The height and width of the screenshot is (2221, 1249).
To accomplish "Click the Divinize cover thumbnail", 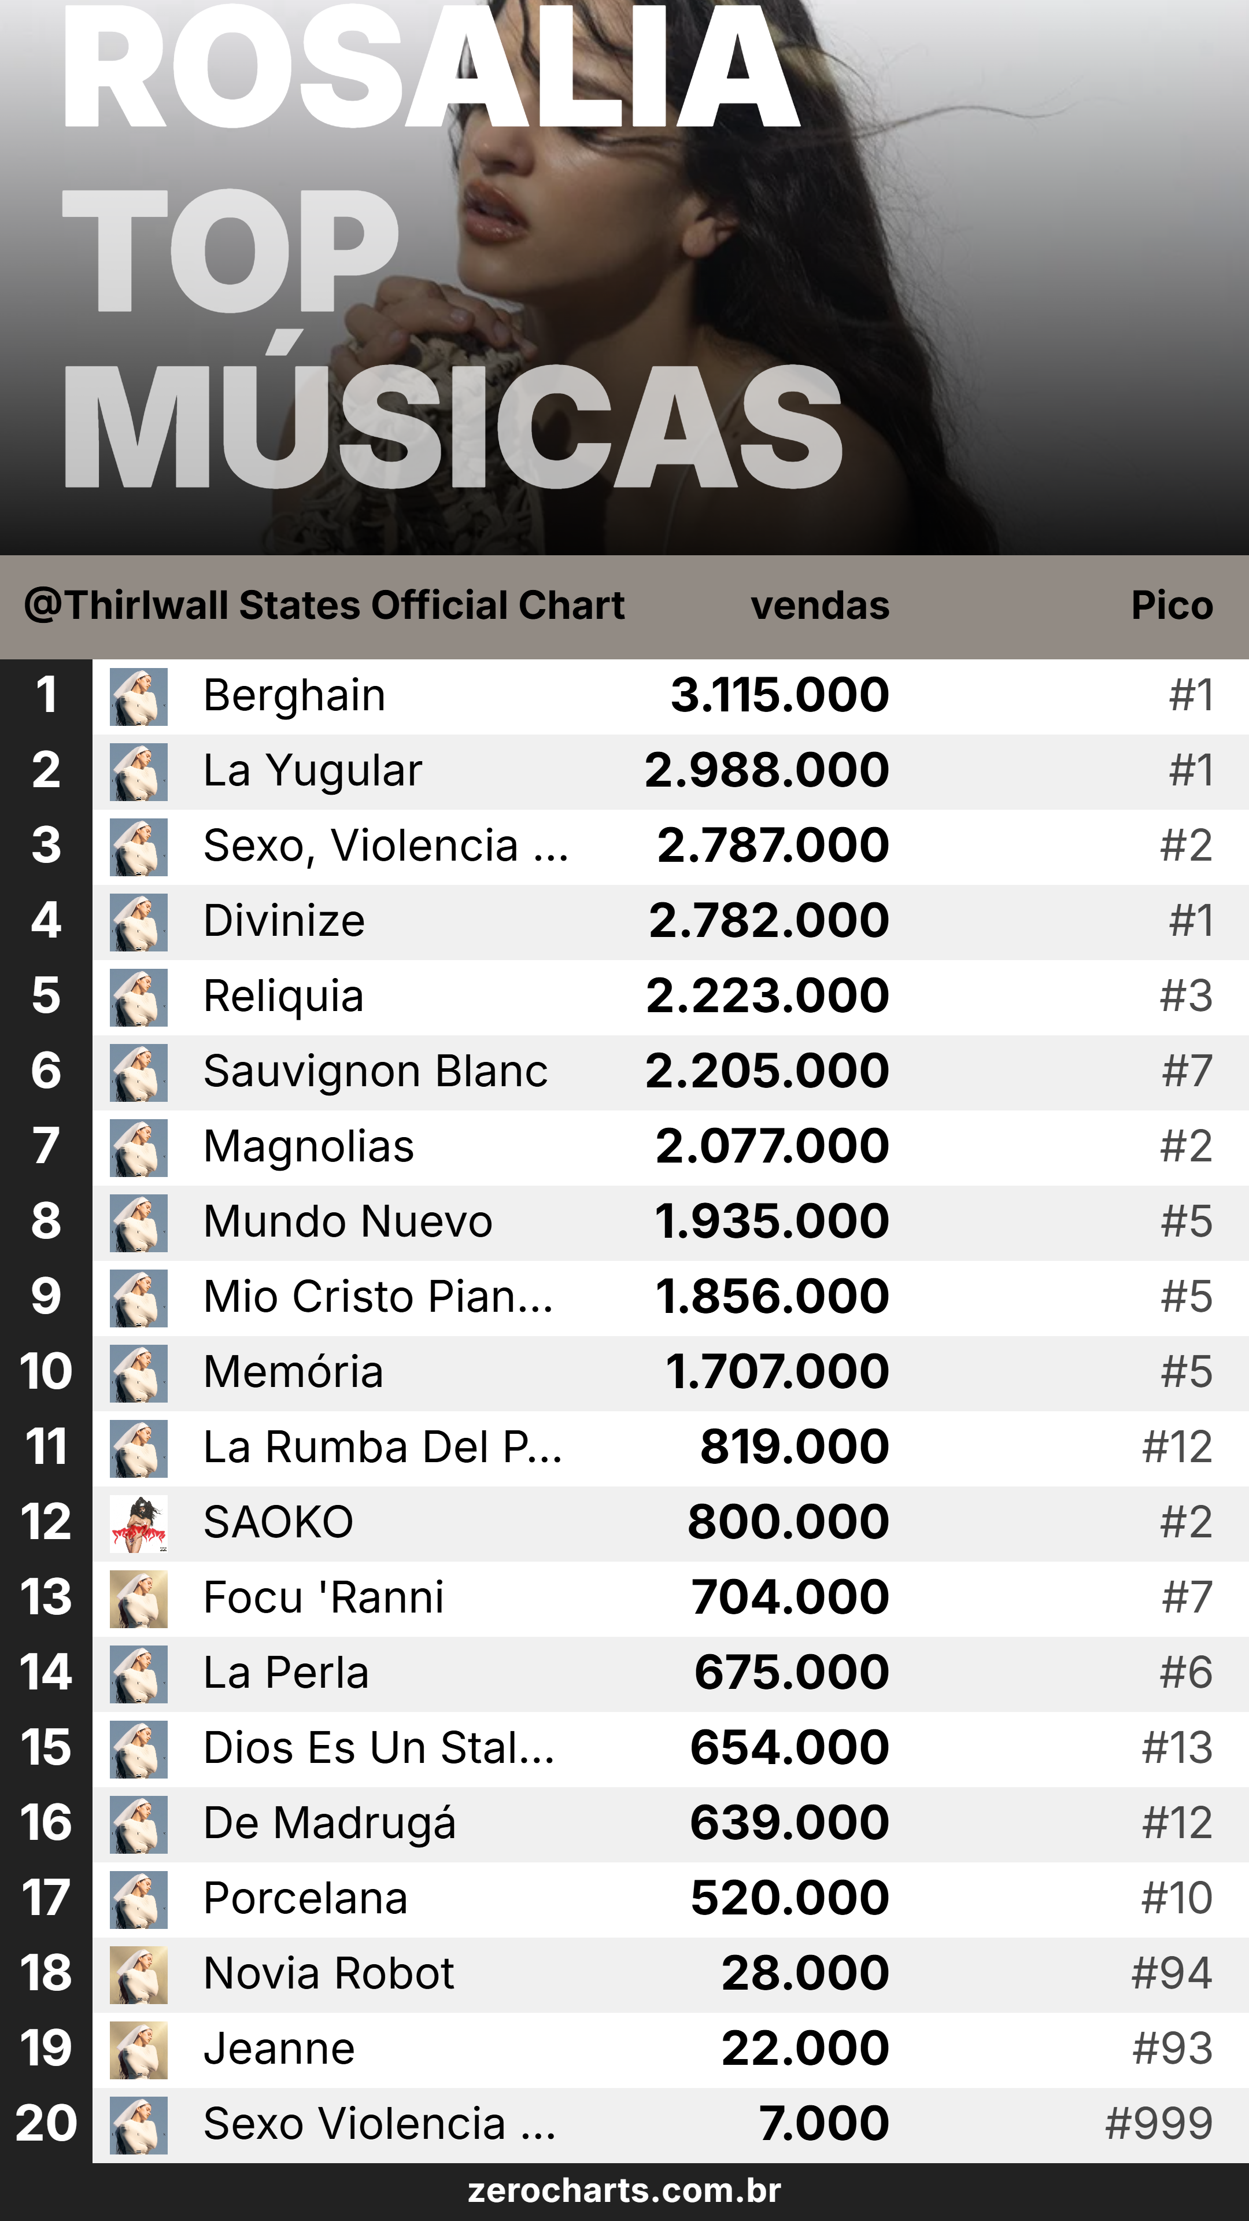I will [x=139, y=923].
